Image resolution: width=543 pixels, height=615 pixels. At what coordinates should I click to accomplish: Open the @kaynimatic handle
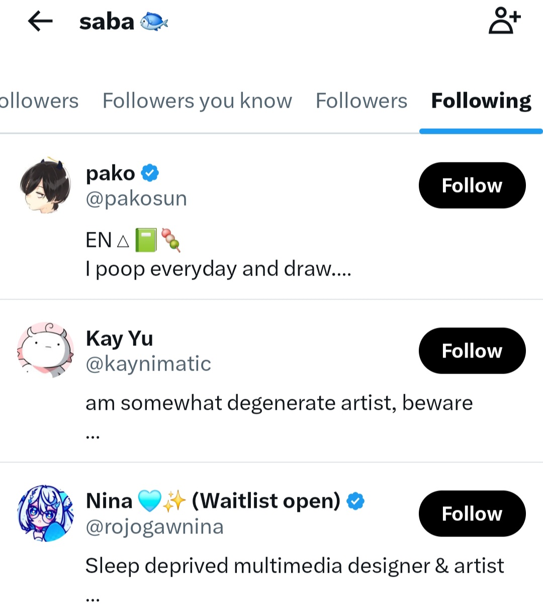point(148,364)
